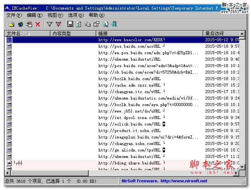Cancel filter with crossed-out funnel icon

pyautogui.click(x=58, y=24)
